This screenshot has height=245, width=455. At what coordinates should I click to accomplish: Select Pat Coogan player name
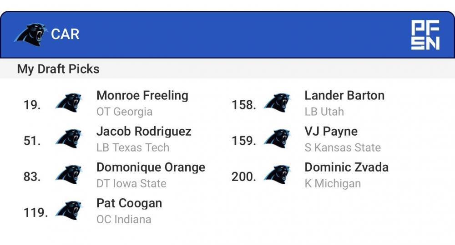click(x=129, y=203)
